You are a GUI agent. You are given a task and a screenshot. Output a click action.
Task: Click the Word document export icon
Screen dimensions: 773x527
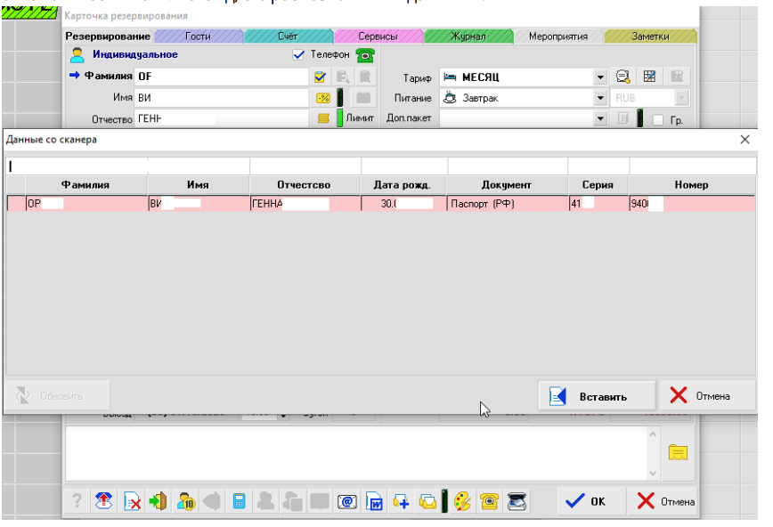374,501
